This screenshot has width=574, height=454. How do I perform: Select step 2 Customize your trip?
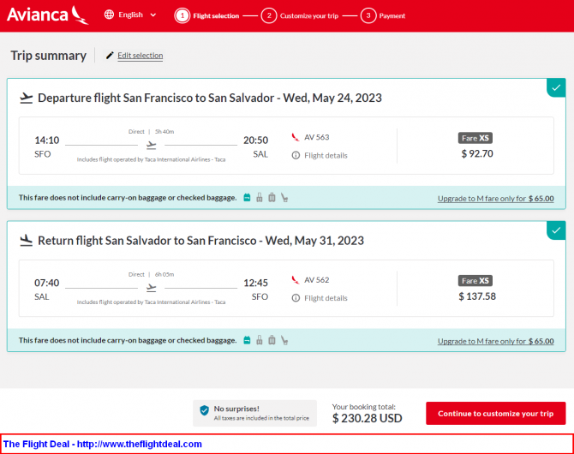(x=300, y=15)
